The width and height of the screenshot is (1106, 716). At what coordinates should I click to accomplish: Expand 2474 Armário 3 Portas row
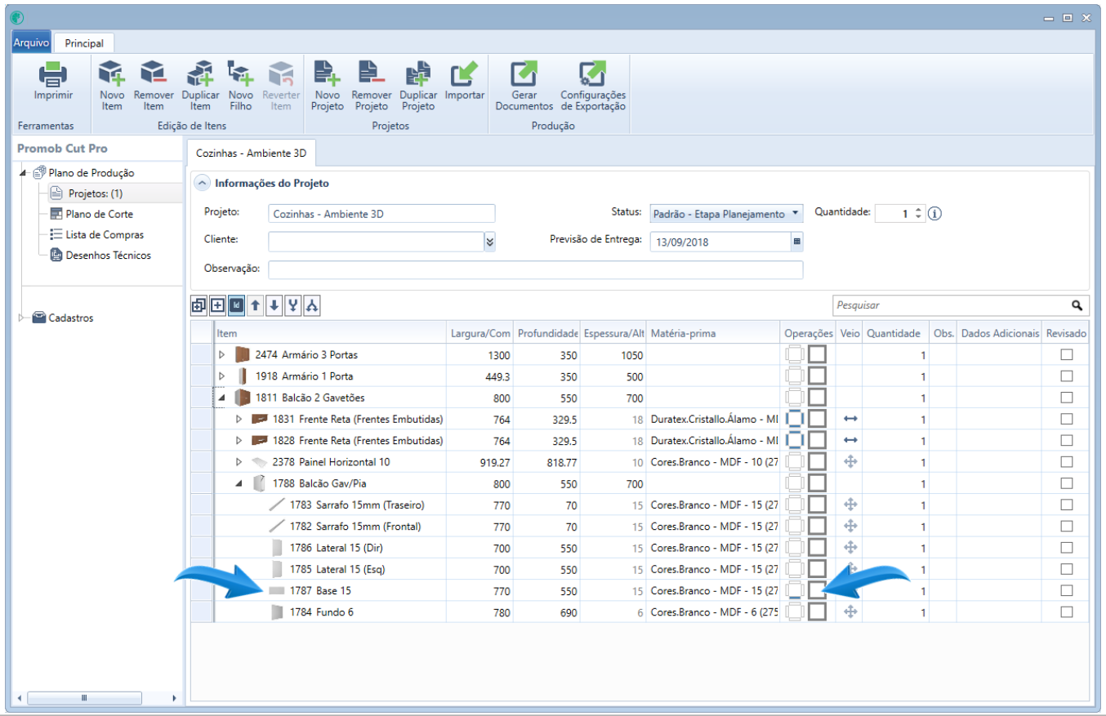[221, 355]
